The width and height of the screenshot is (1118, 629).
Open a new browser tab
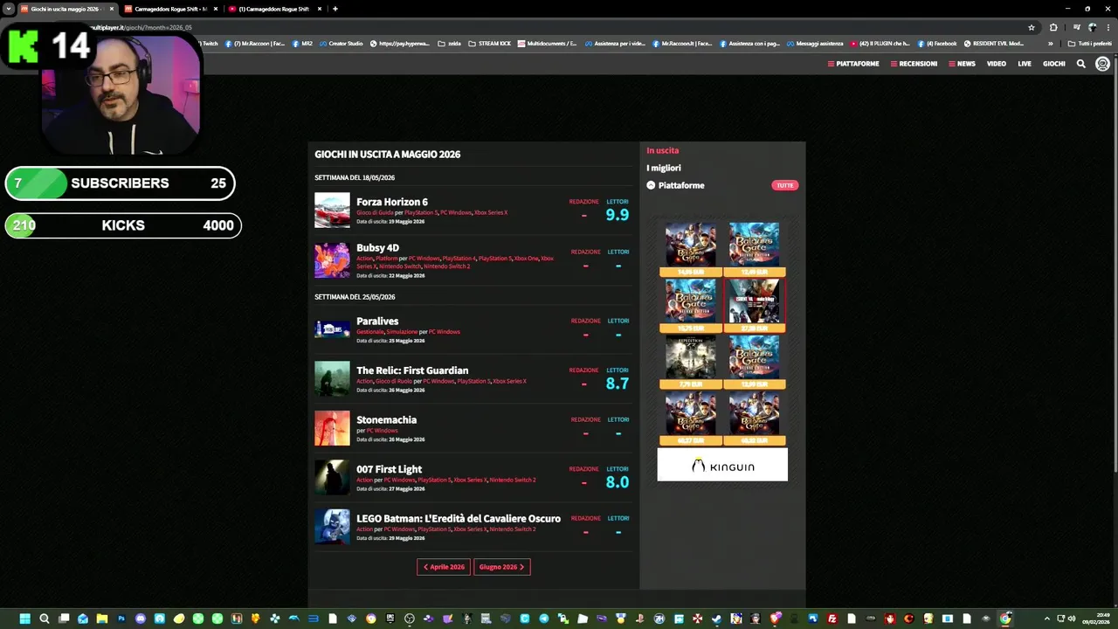335,9
